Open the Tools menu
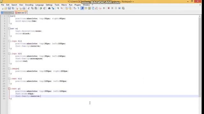204x114 pixels. pos(57,5)
